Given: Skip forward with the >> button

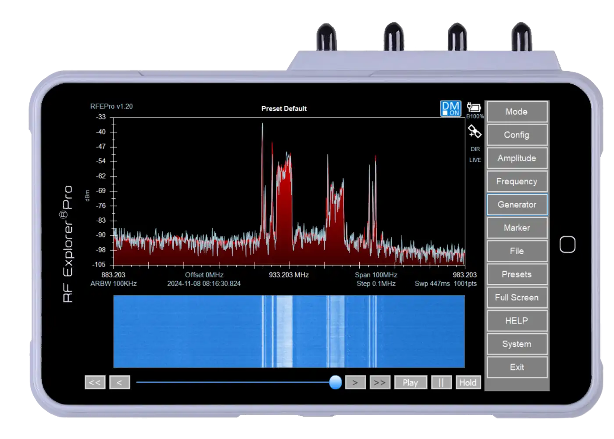Looking at the screenshot, I should pos(380,382).
